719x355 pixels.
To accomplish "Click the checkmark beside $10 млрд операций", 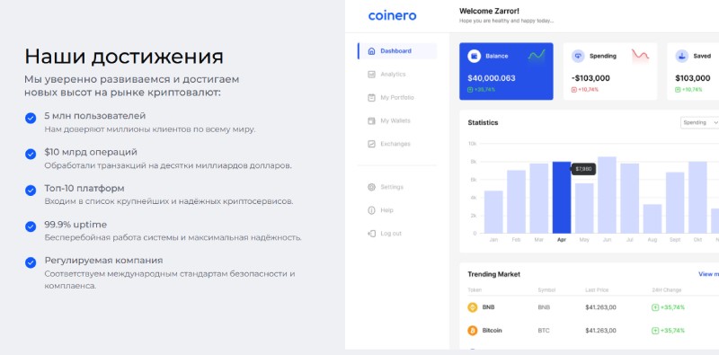I will [31, 154].
